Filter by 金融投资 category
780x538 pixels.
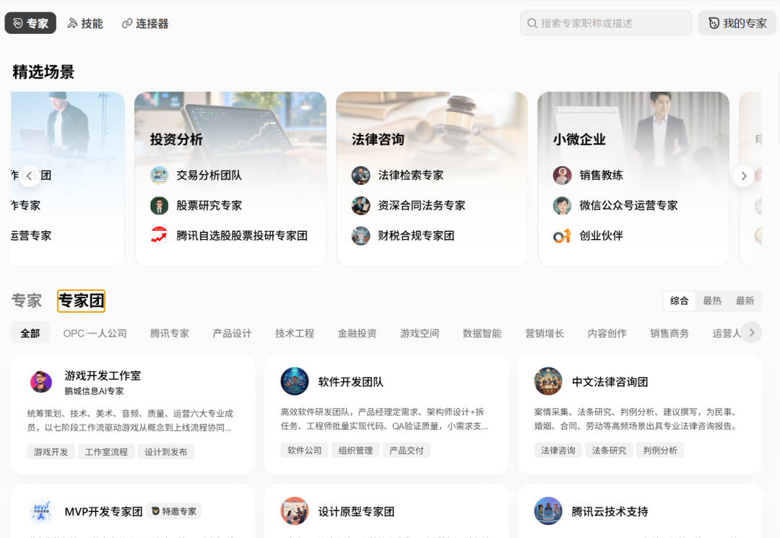click(x=357, y=333)
